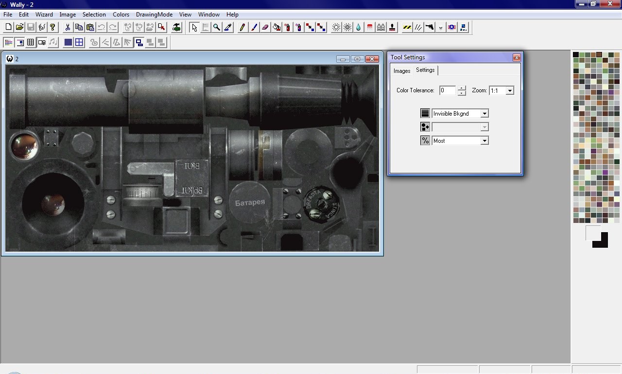Image resolution: width=622 pixels, height=374 pixels.
Task: Click the yellow question mark help icon
Action: 52,27
